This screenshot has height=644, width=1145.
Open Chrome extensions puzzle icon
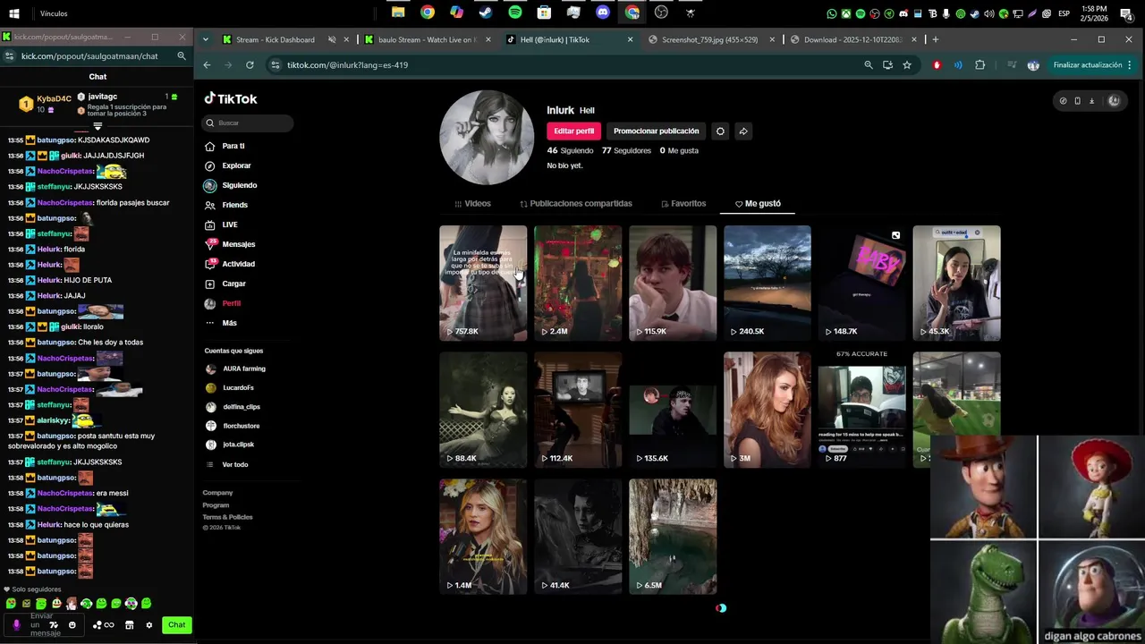coord(980,65)
